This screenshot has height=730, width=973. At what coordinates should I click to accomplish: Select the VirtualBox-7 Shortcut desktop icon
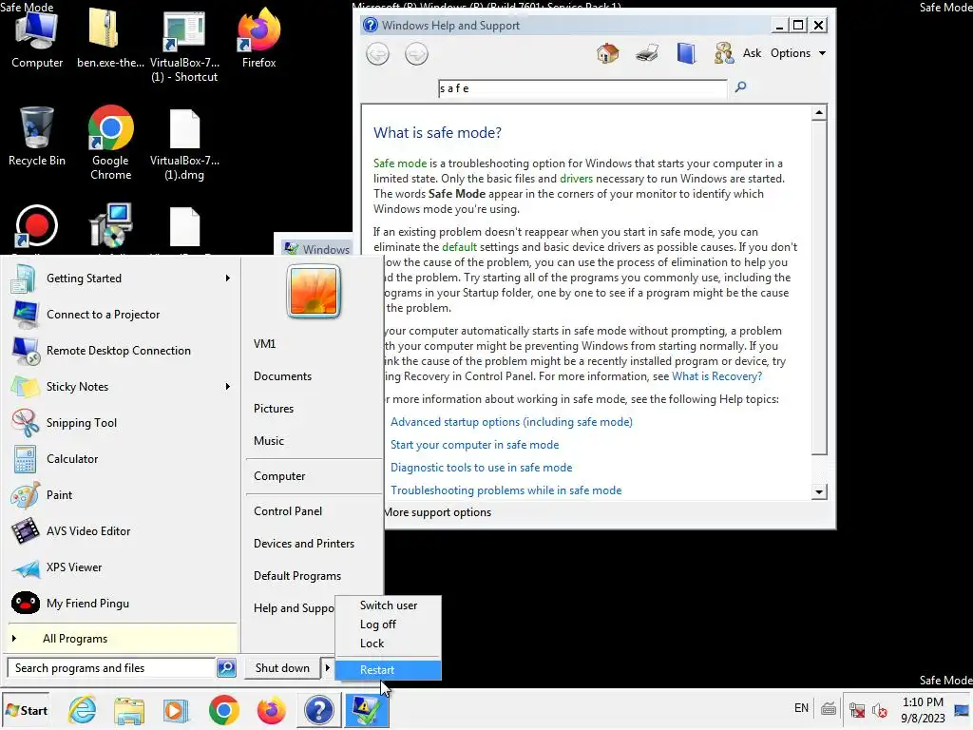coord(184,47)
